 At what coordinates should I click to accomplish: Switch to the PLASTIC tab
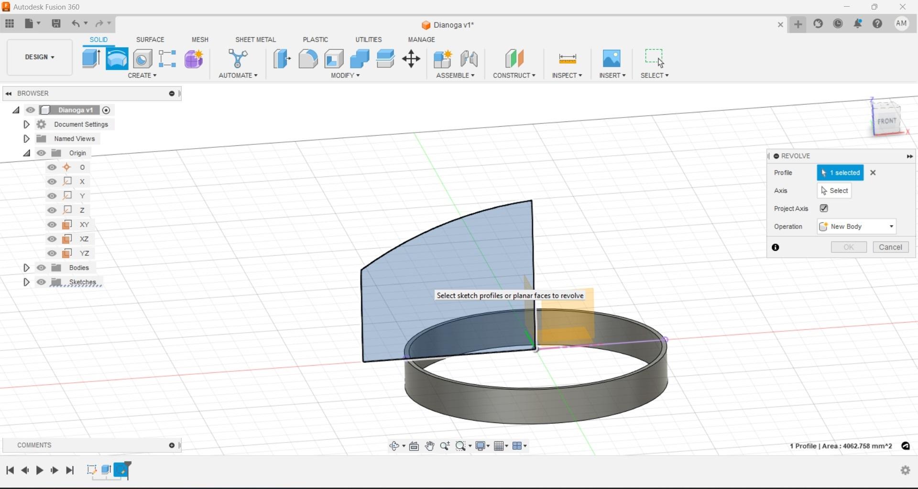(x=316, y=40)
